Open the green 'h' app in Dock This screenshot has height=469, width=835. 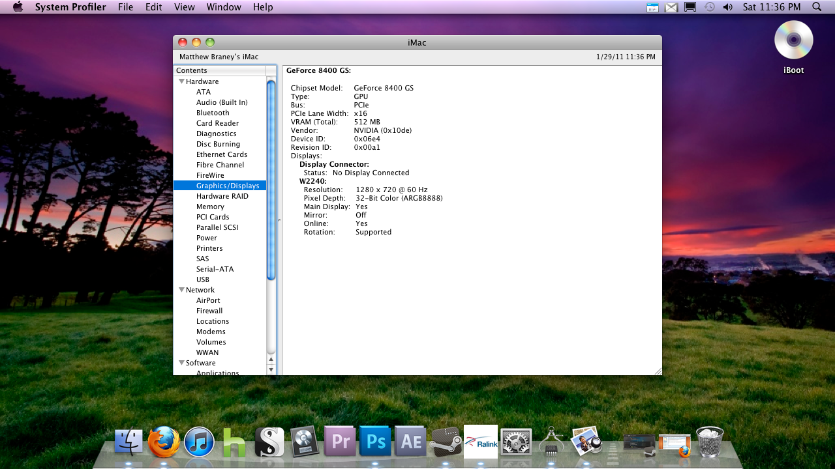(x=234, y=443)
